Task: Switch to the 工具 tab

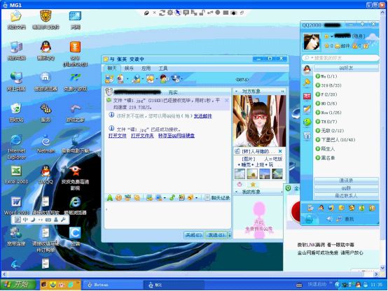Action: click(163, 69)
